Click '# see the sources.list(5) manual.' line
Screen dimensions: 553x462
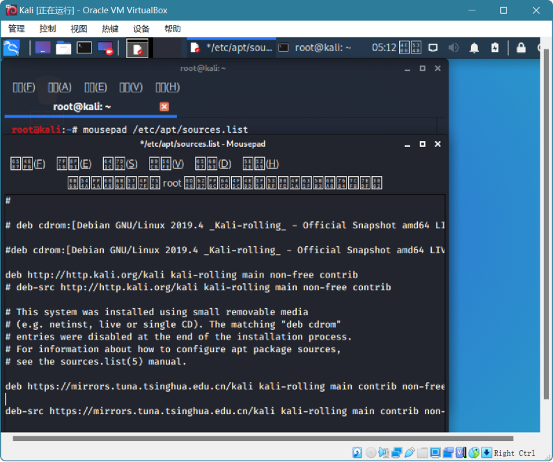point(96,362)
